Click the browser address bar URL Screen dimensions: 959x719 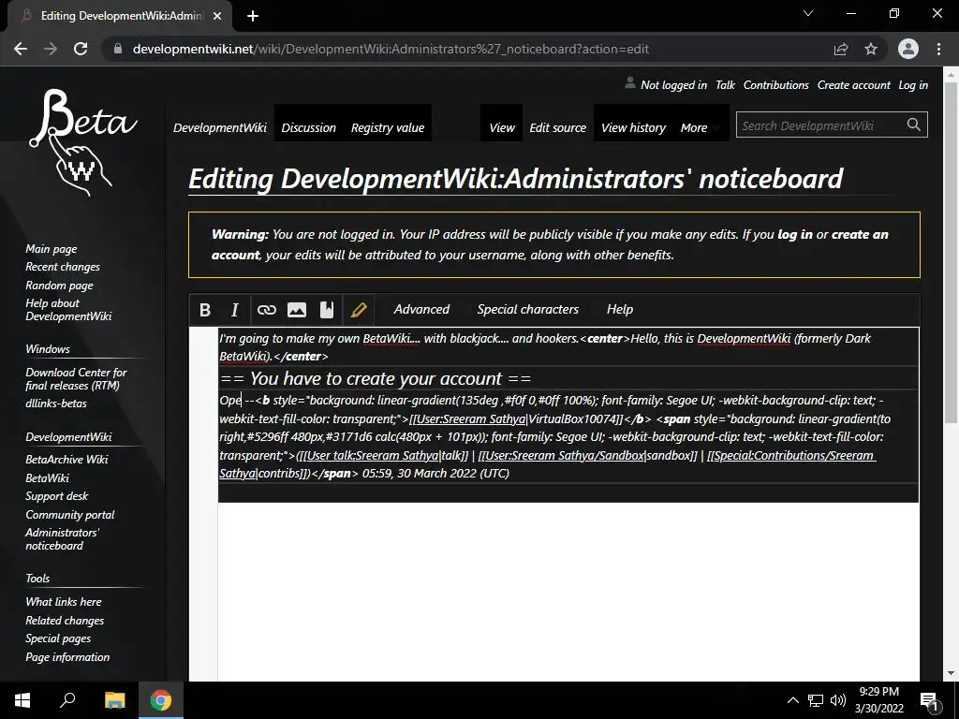(391, 49)
